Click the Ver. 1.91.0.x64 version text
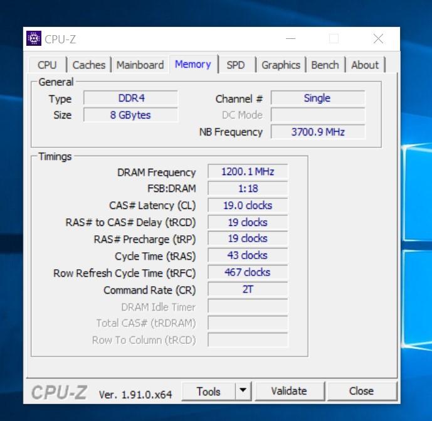Screen dimensions: 432x421 click(x=135, y=395)
